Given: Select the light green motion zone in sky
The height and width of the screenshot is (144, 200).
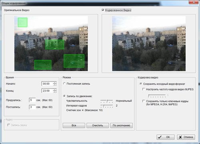Looking at the screenshot, I should [x=23, y=22].
